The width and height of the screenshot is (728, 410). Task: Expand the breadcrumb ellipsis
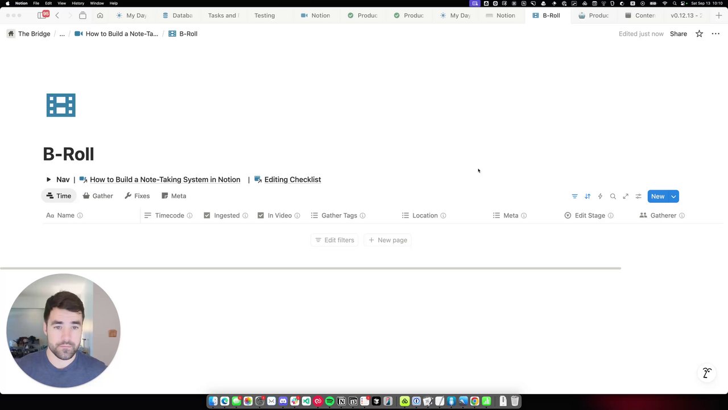coord(62,34)
